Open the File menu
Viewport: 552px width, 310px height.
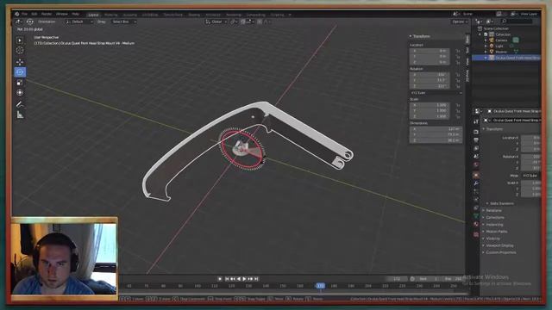(24, 14)
